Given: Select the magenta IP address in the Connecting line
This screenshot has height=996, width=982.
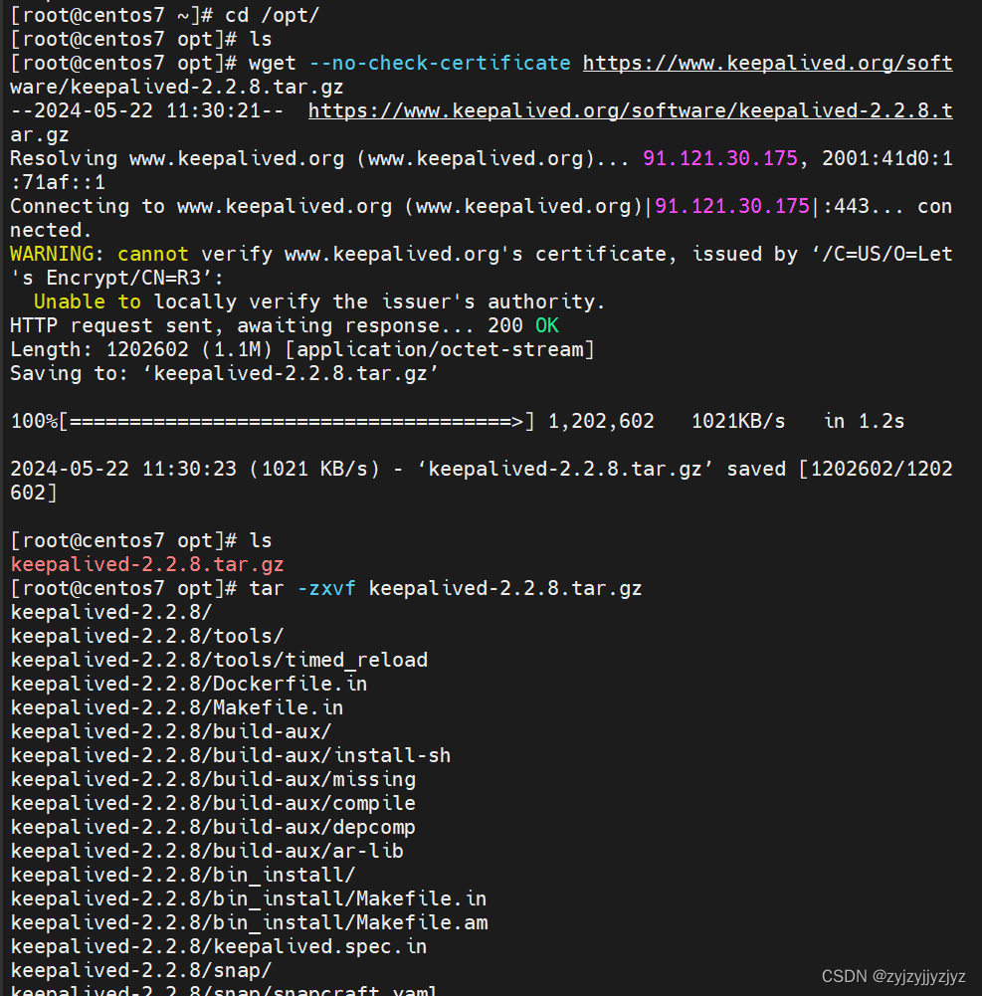Looking at the screenshot, I should pyautogui.click(x=732, y=207).
